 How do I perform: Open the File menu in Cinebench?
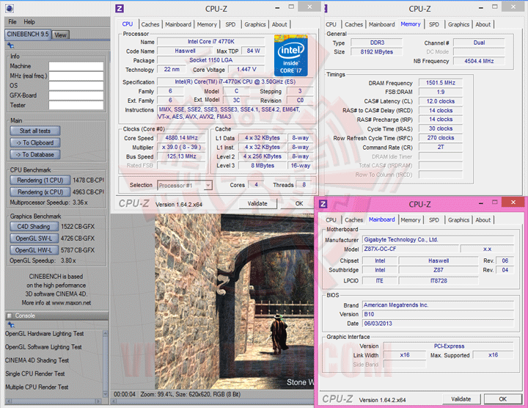point(12,22)
